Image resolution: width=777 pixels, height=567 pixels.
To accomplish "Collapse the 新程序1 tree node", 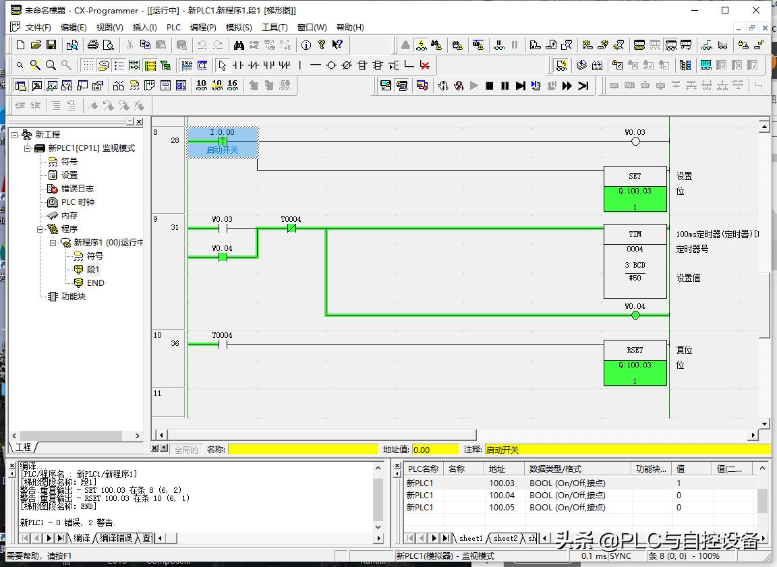I will coord(53,243).
